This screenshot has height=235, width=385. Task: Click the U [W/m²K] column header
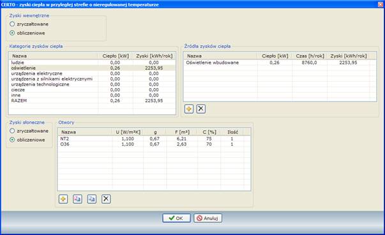pos(128,132)
